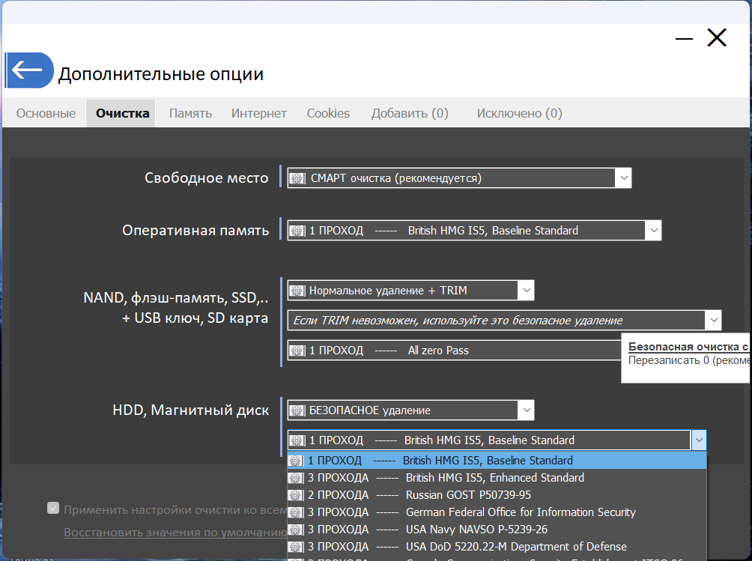Go to the Интернет tab

(x=258, y=113)
